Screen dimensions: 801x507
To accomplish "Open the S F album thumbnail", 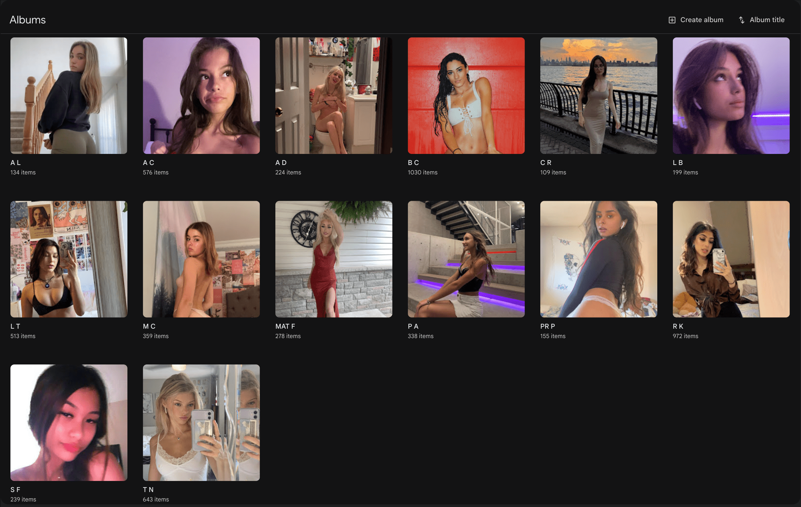I will tap(69, 423).
